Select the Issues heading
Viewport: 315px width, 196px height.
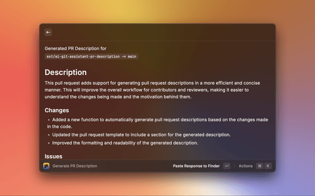pos(54,156)
